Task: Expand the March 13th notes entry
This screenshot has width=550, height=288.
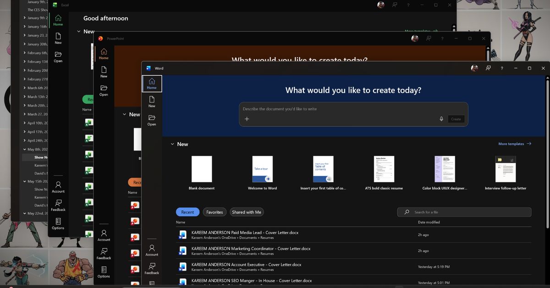Action: pyautogui.click(x=25, y=97)
